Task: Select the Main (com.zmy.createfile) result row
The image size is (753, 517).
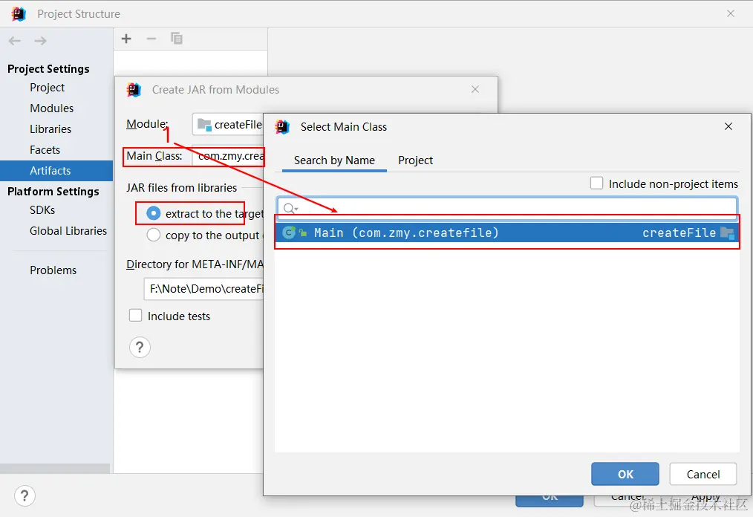Action: [507, 233]
